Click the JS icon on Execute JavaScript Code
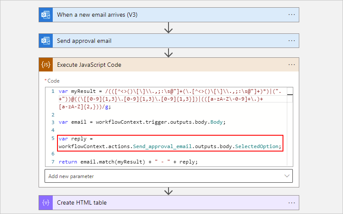Screen dimensions: 343x214 click(45, 65)
